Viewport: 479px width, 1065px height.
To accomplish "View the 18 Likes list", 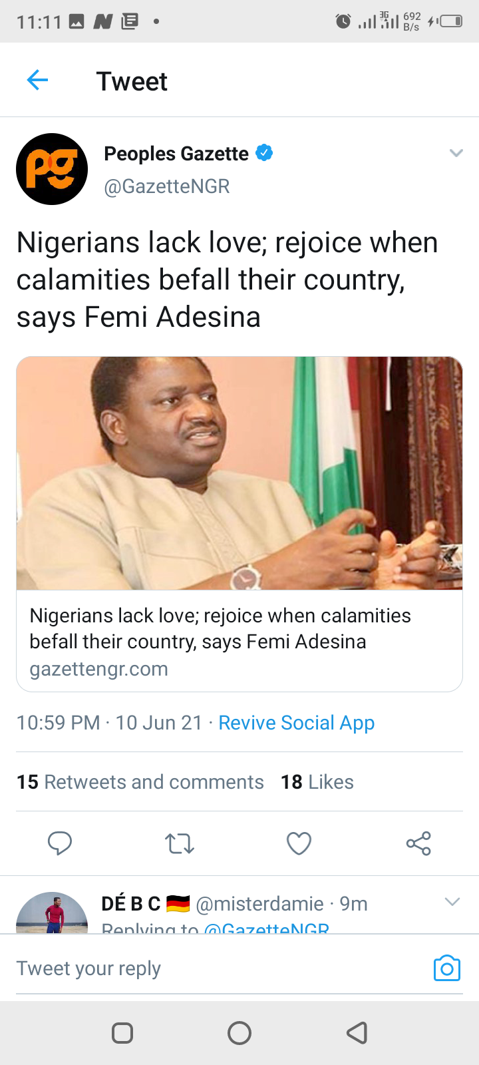I will pyautogui.click(x=317, y=782).
